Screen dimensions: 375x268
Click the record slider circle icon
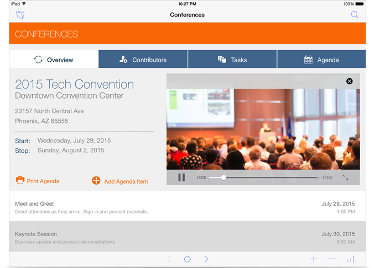point(187,259)
